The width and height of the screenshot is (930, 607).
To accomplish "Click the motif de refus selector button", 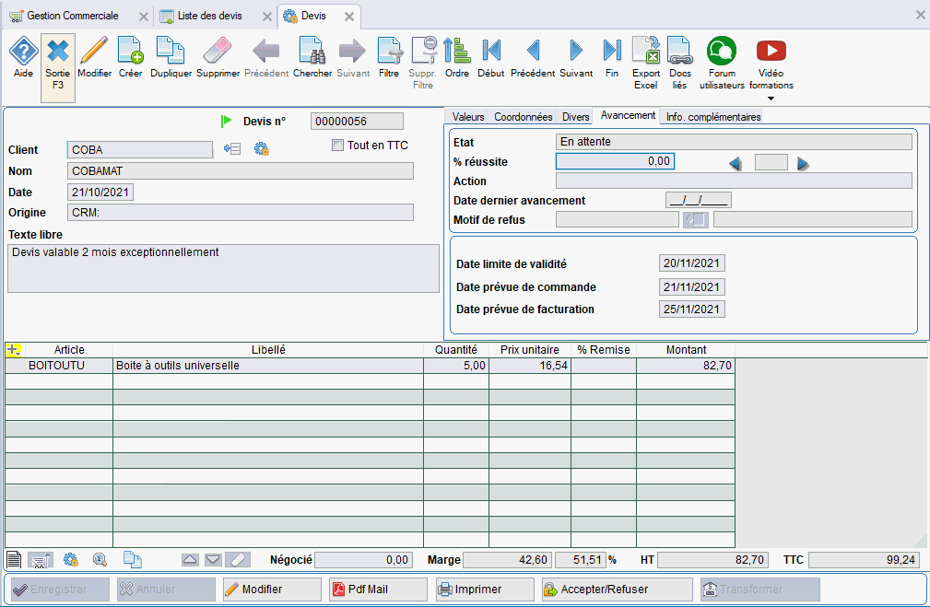I will click(695, 219).
